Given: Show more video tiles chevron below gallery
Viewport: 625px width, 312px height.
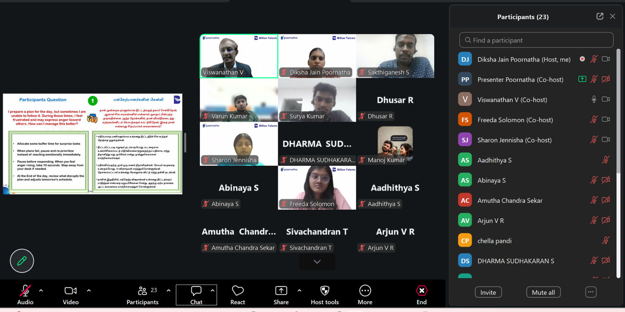Looking at the screenshot, I should click(317, 262).
